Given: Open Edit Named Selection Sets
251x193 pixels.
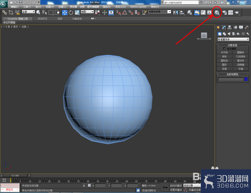Looking at the screenshot, I should pyautogui.click(x=144, y=13).
